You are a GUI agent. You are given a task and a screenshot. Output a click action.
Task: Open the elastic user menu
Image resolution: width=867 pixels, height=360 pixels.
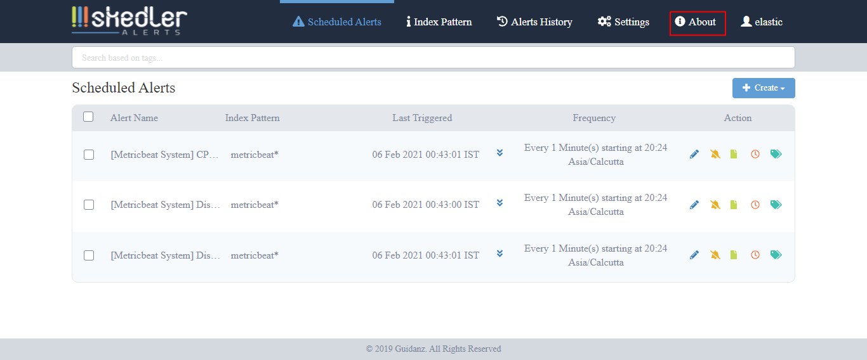[x=762, y=22]
